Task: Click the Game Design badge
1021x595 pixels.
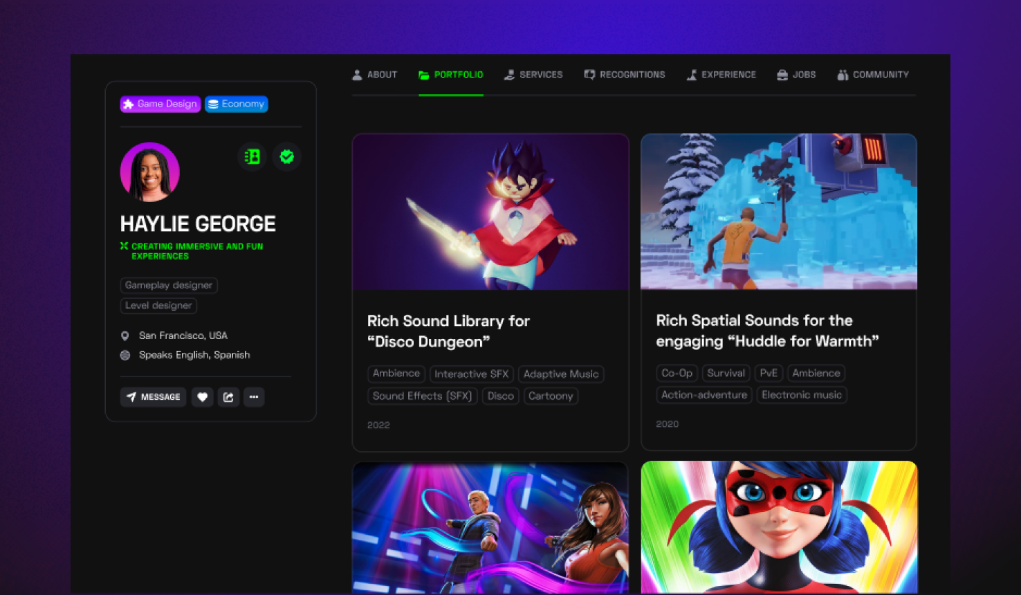Action: click(x=160, y=104)
